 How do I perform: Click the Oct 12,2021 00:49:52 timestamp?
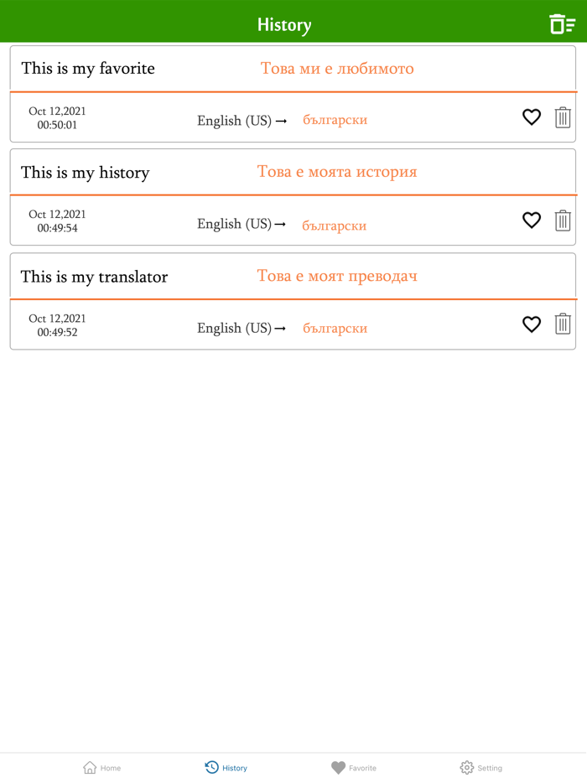click(x=56, y=324)
